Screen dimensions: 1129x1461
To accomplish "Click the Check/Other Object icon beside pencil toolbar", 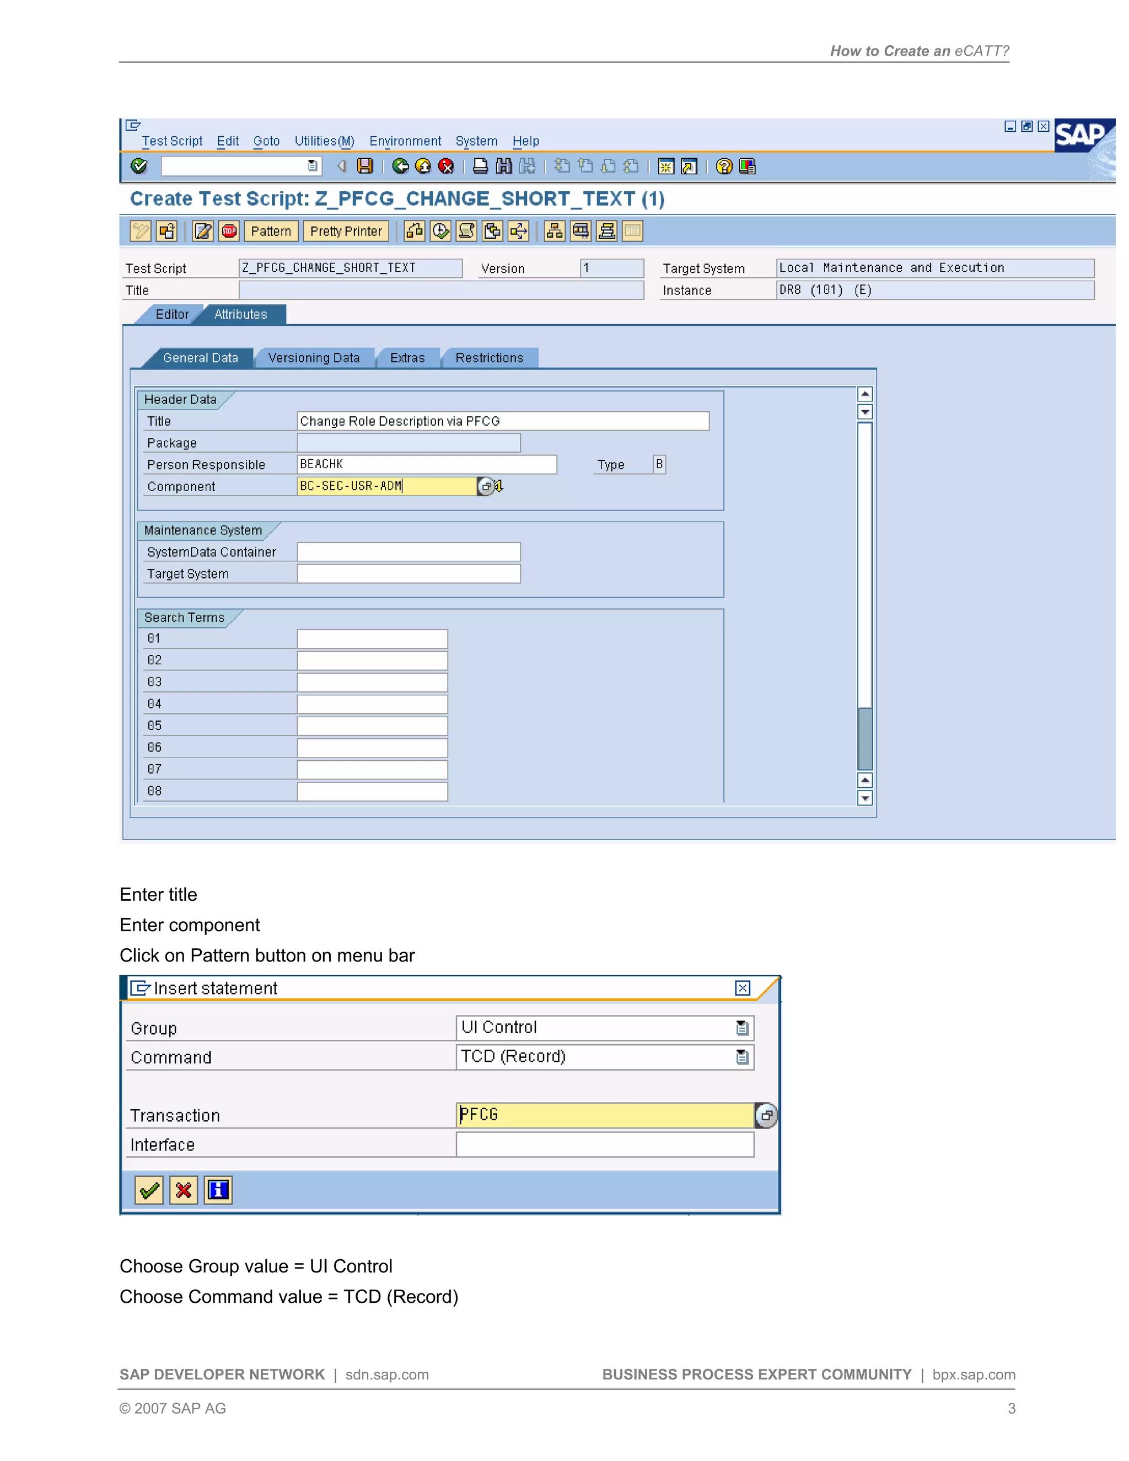I will (x=166, y=231).
